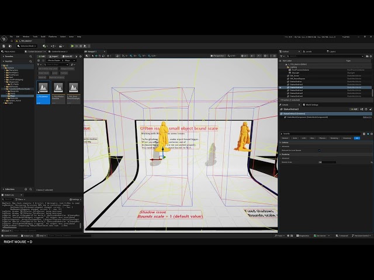Open the Edit menu
This screenshot has width=374, height=280.
tap(18, 37)
